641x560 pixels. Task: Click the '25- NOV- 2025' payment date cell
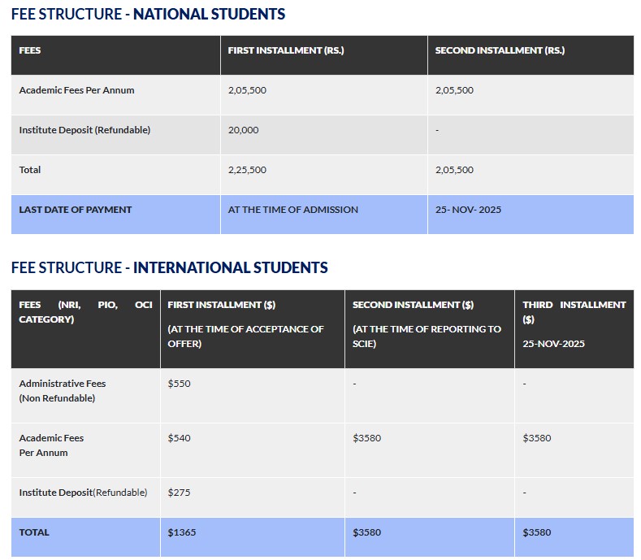click(x=468, y=210)
